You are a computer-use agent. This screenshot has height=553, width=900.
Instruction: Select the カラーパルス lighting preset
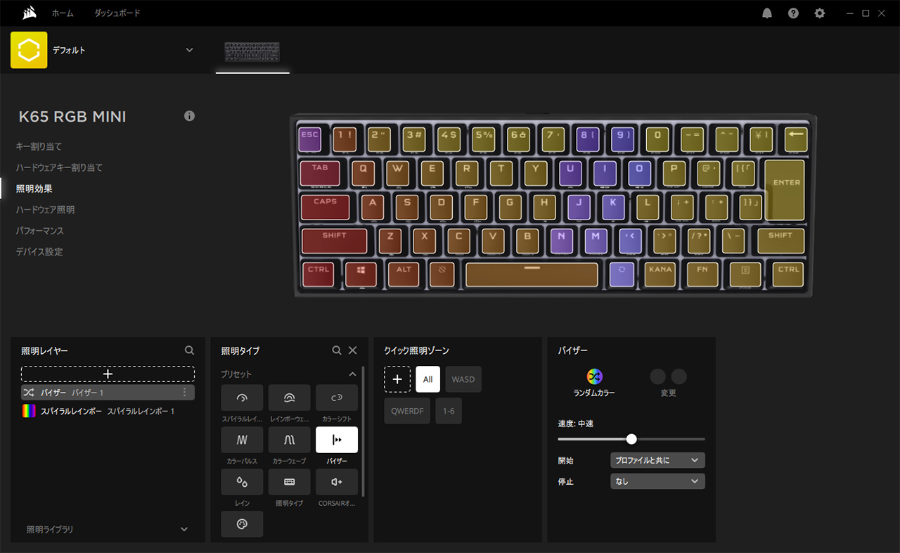pos(242,440)
